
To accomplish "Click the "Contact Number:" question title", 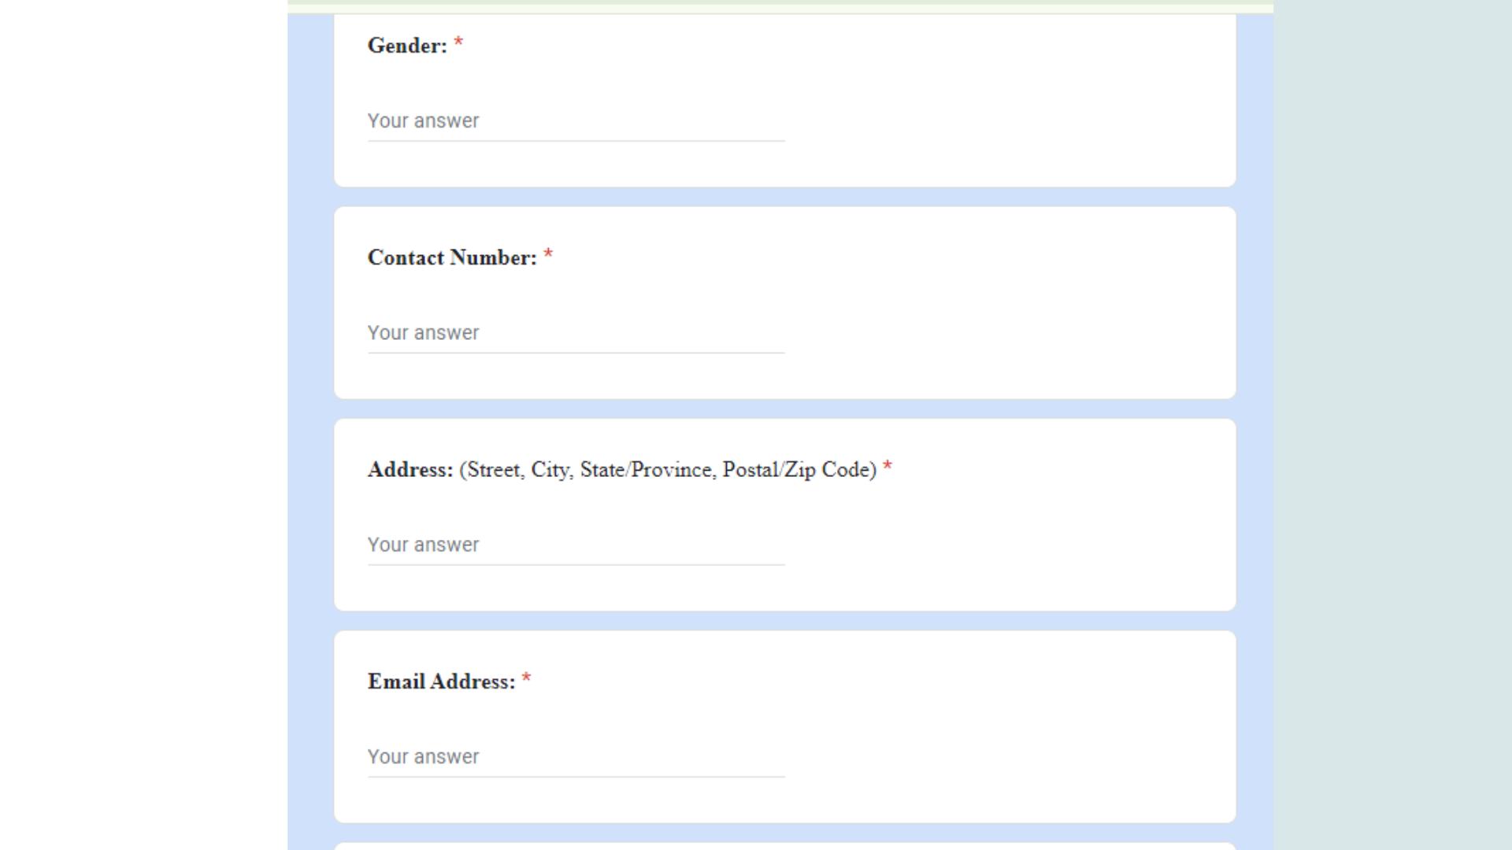I will tap(451, 257).
